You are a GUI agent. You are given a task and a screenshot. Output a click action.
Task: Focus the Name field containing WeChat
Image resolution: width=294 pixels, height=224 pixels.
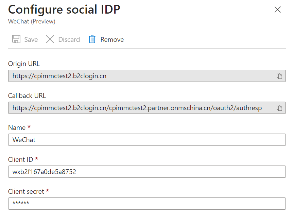147,140
